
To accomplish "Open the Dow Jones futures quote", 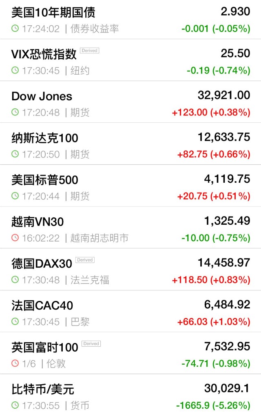I will 42,96.
